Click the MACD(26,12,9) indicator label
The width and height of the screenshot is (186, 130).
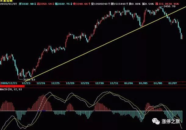[x=11, y=89]
